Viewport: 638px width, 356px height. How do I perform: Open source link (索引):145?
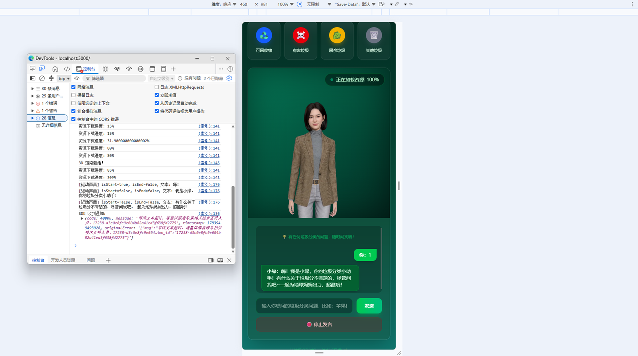pos(209,163)
